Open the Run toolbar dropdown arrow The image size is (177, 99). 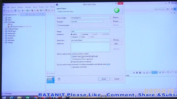coord(30,10)
